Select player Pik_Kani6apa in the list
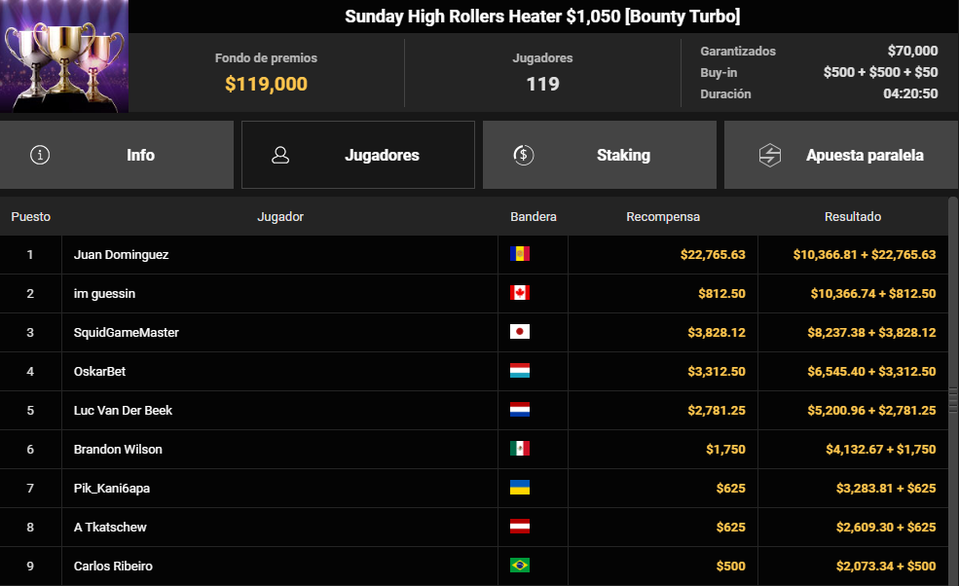This screenshot has width=959, height=586. coord(112,488)
